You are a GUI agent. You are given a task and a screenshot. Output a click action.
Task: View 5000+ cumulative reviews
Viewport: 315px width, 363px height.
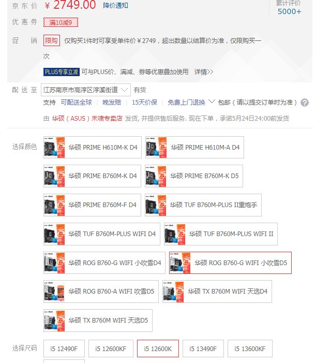pos(289,11)
